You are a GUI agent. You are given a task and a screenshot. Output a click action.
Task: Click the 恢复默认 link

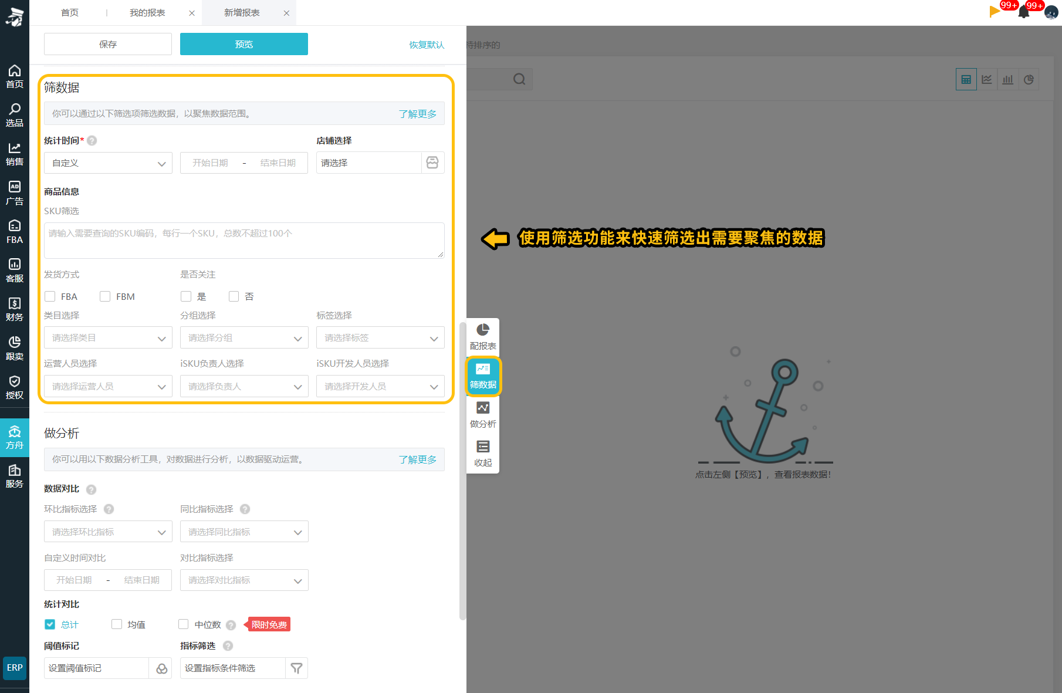tap(427, 45)
